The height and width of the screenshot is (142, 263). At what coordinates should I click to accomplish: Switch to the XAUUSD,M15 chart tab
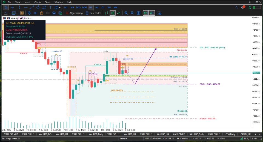(x=11, y=134)
